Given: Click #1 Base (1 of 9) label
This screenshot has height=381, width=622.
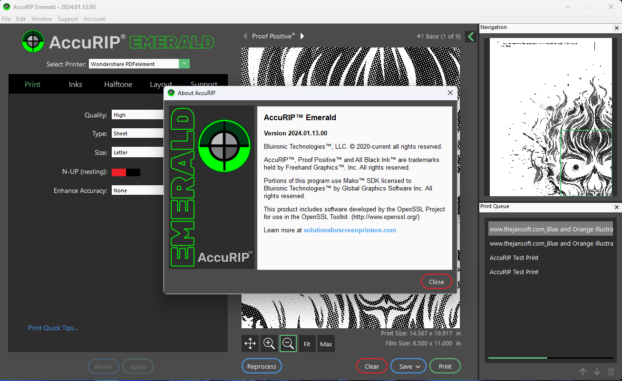Looking at the screenshot, I should [x=438, y=36].
